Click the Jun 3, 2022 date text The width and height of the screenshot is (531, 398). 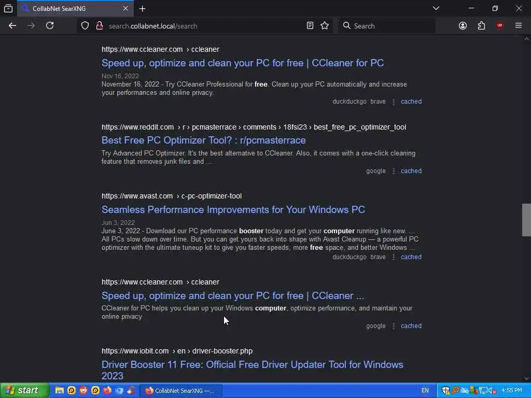pos(118,223)
